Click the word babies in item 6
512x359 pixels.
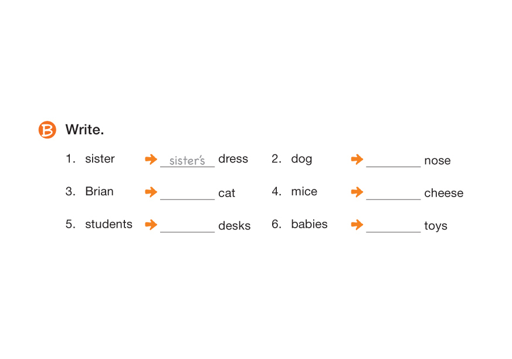(x=309, y=225)
